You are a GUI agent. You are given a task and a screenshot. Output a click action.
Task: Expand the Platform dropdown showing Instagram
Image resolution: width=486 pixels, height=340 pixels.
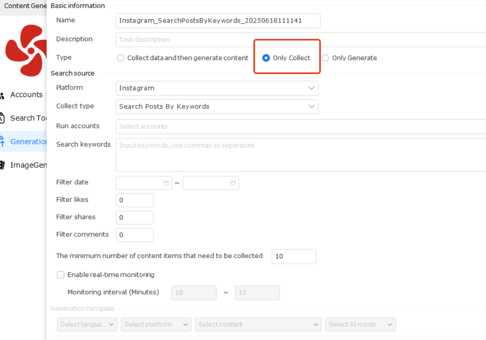[217, 88]
